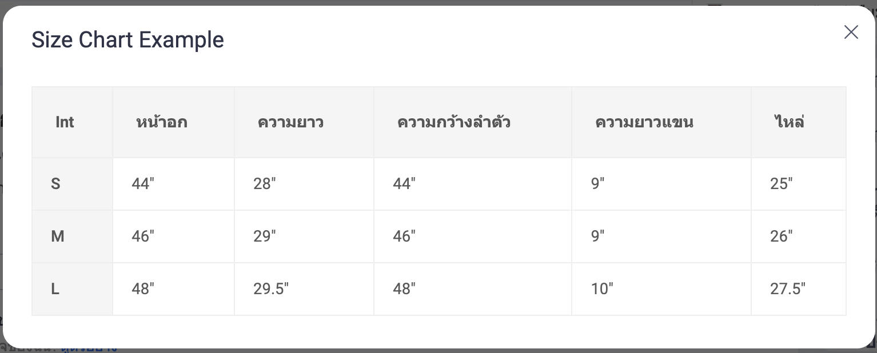Click the 29" length cell for size M

304,236
